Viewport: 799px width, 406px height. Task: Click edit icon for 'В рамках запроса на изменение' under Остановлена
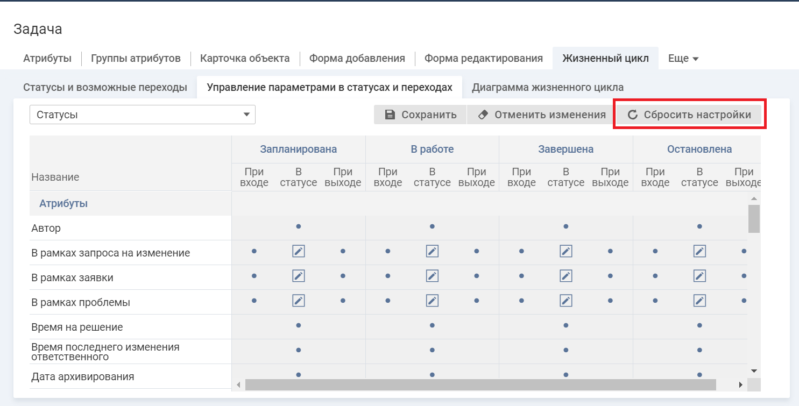pos(699,251)
